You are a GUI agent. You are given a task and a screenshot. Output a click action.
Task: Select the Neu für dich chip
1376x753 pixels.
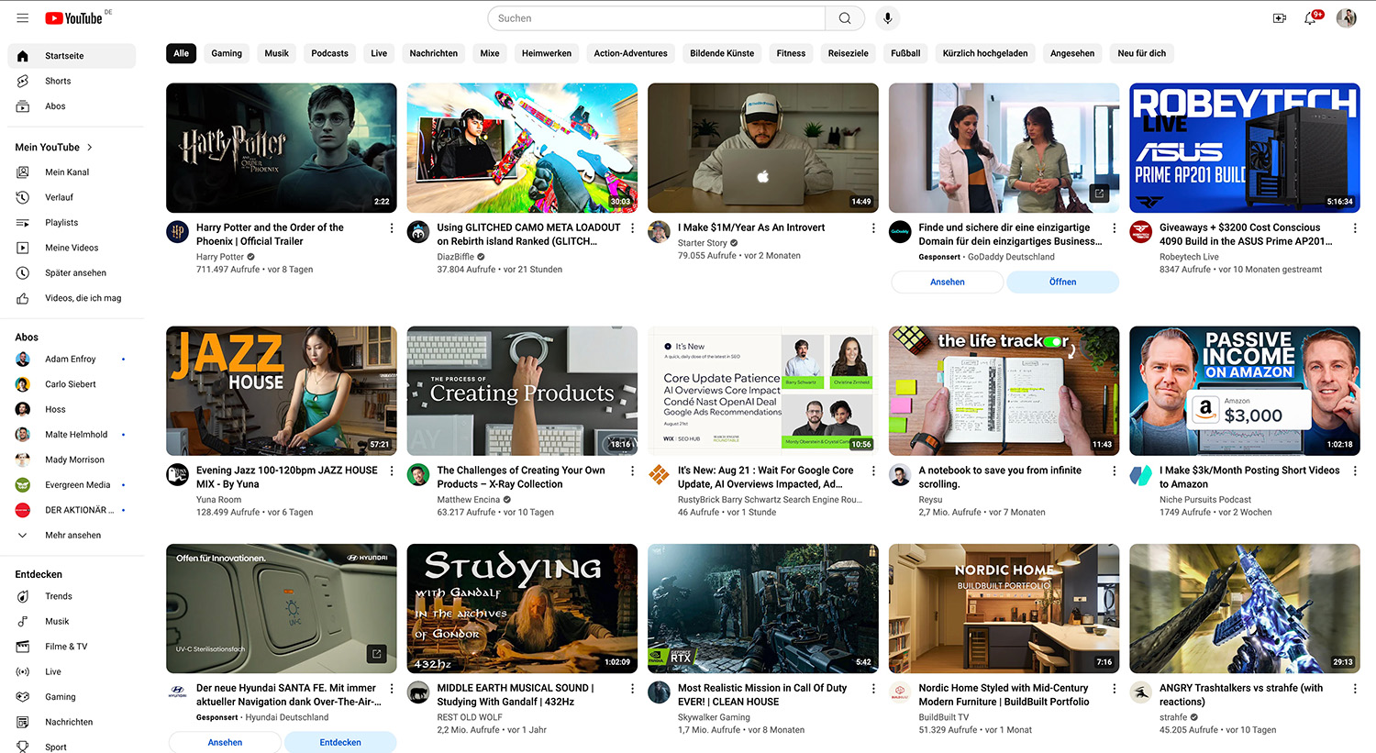pos(1141,53)
